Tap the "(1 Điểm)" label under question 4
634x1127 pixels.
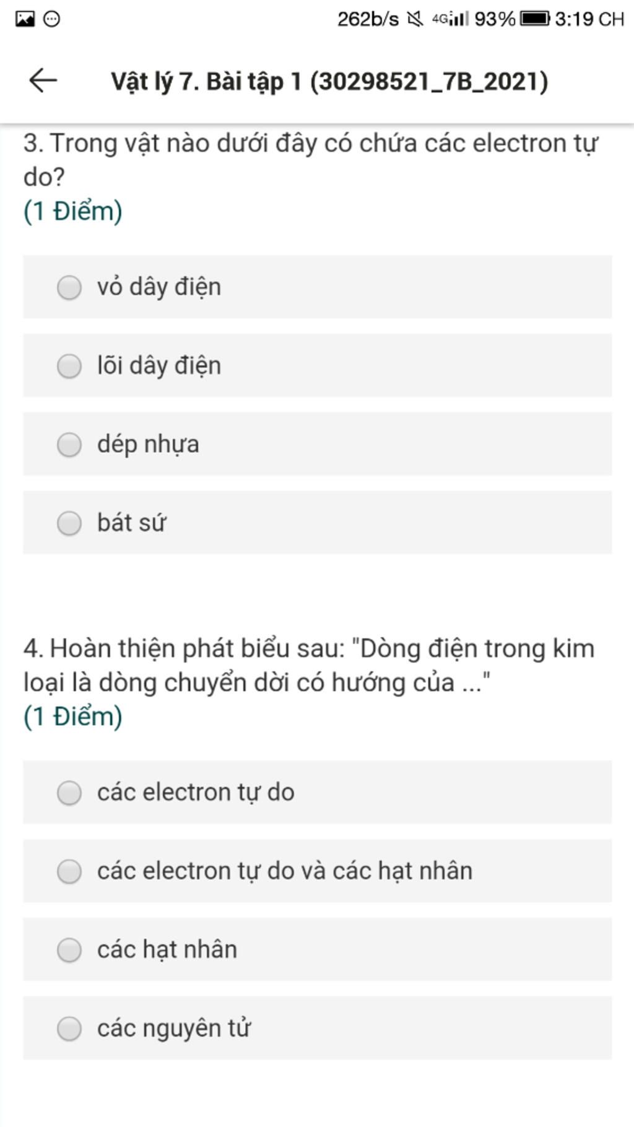(x=73, y=716)
